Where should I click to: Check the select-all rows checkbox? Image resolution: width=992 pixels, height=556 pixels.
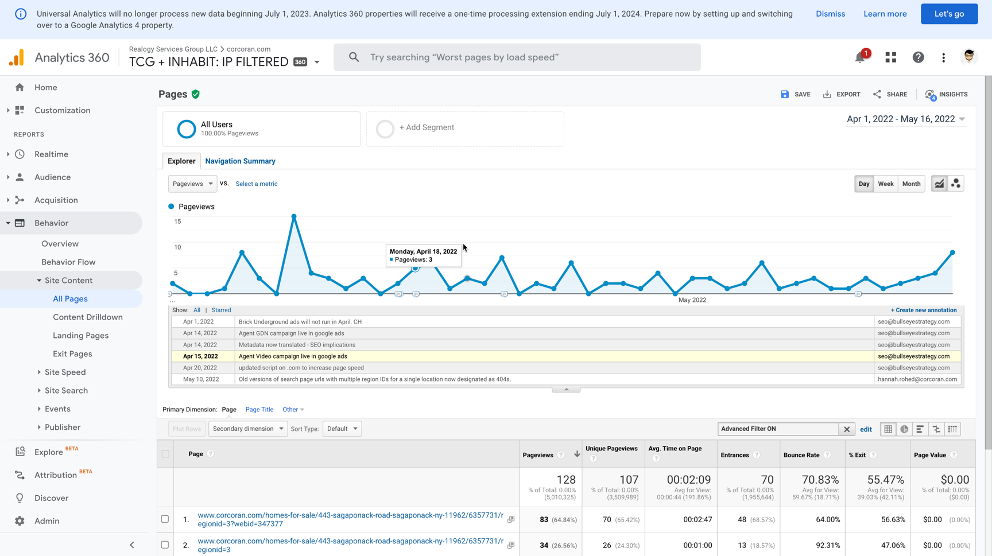(165, 454)
